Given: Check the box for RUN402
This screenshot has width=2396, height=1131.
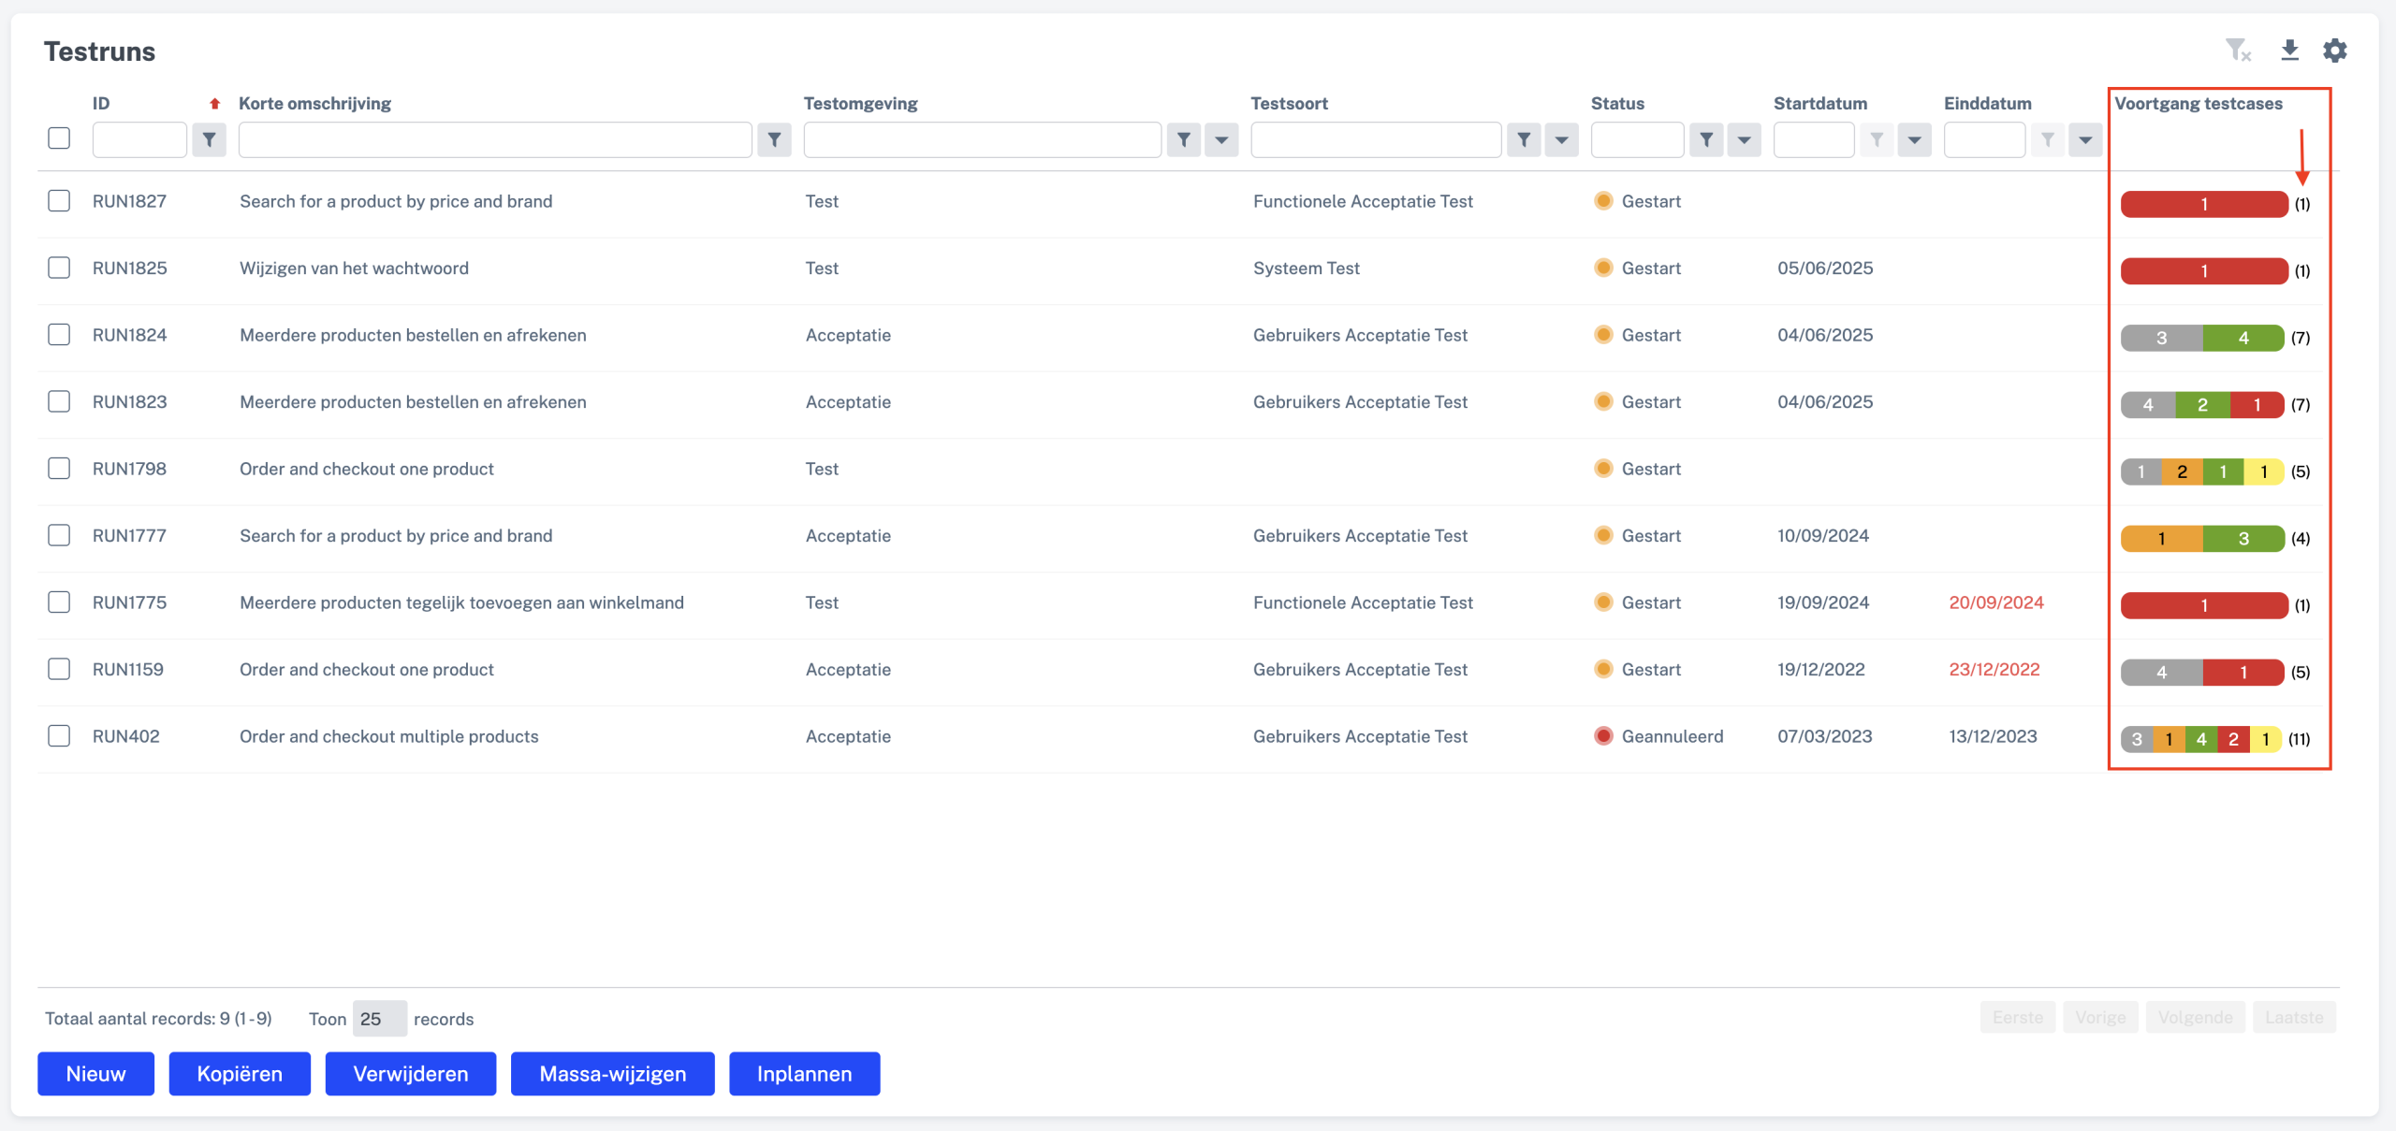Looking at the screenshot, I should coord(59,736).
